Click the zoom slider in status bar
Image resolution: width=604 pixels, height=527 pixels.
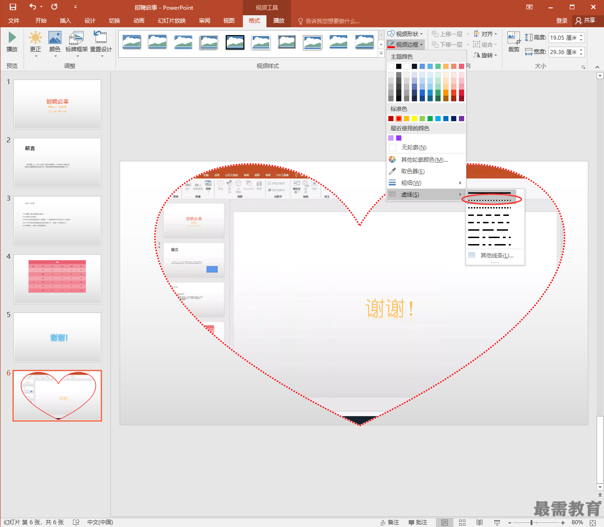[536, 522]
